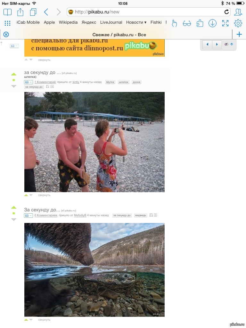
Task: Collapse the bear post with свернуть
Action: [x=44, y=320]
